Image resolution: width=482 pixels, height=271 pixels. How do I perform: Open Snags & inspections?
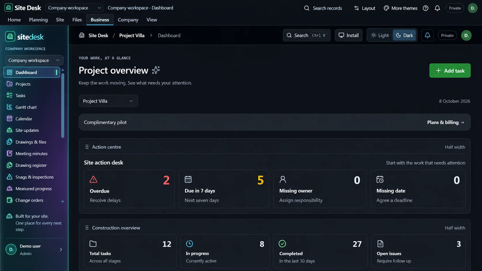tap(32, 177)
